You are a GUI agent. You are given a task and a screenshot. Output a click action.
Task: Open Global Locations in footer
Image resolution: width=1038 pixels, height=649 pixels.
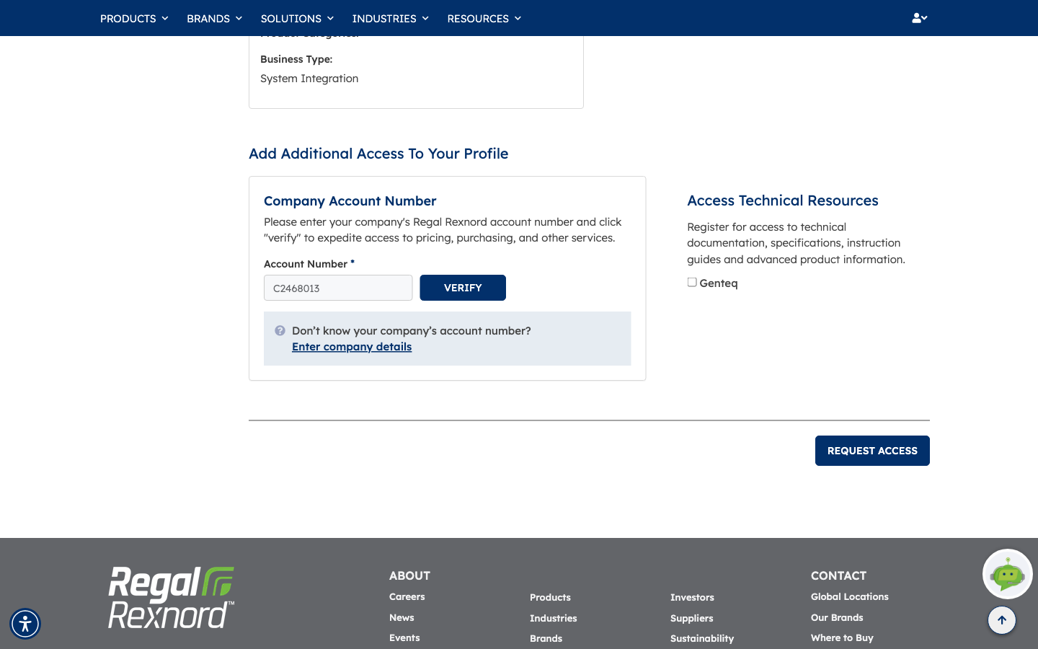[x=850, y=597]
